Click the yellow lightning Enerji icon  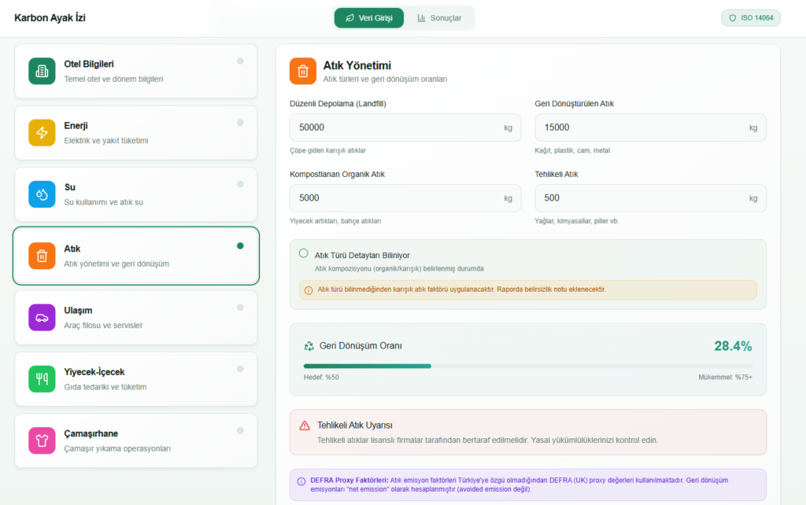(x=42, y=132)
